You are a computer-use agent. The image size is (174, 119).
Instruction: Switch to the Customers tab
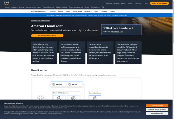[x=104, y=11]
